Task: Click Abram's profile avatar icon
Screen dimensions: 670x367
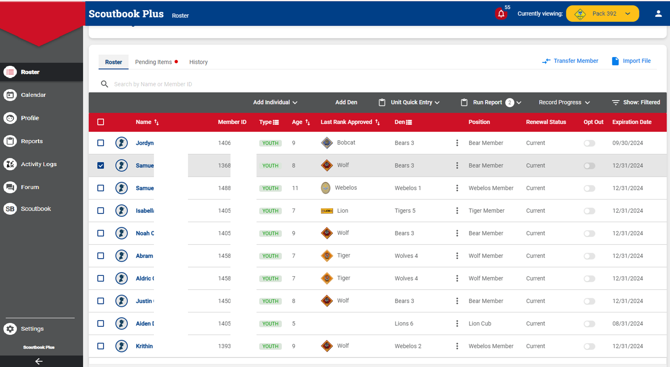Action: click(122, 256)
